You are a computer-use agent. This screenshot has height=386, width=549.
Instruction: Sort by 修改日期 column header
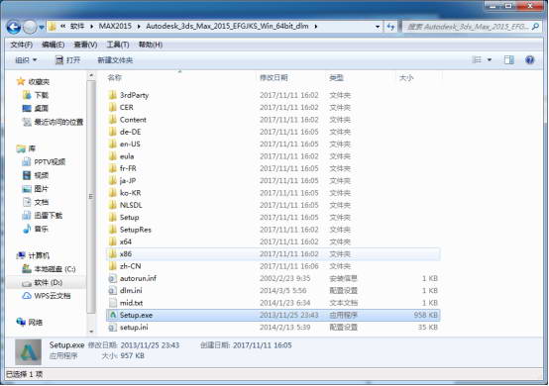point(274,77)
